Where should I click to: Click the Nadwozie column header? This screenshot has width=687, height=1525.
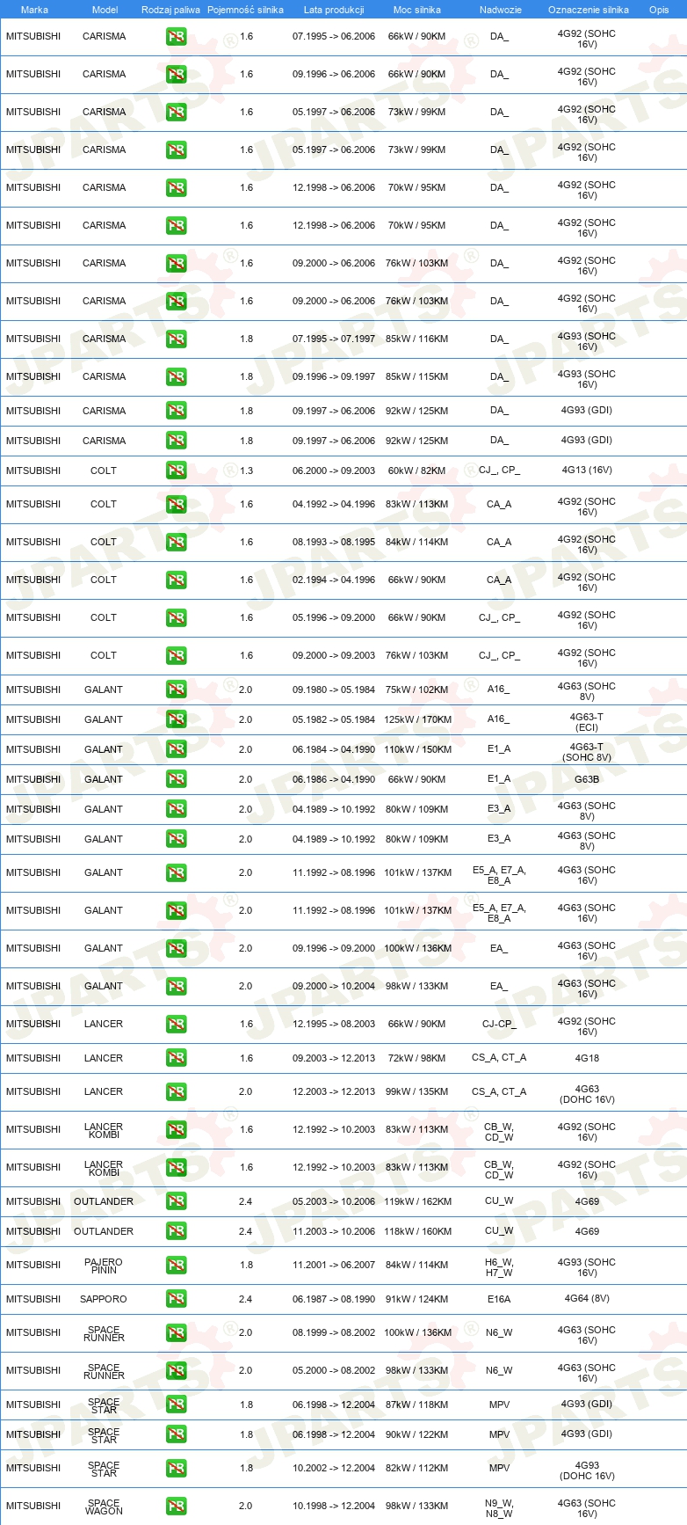pyautogui.click(x=500, y=10)
